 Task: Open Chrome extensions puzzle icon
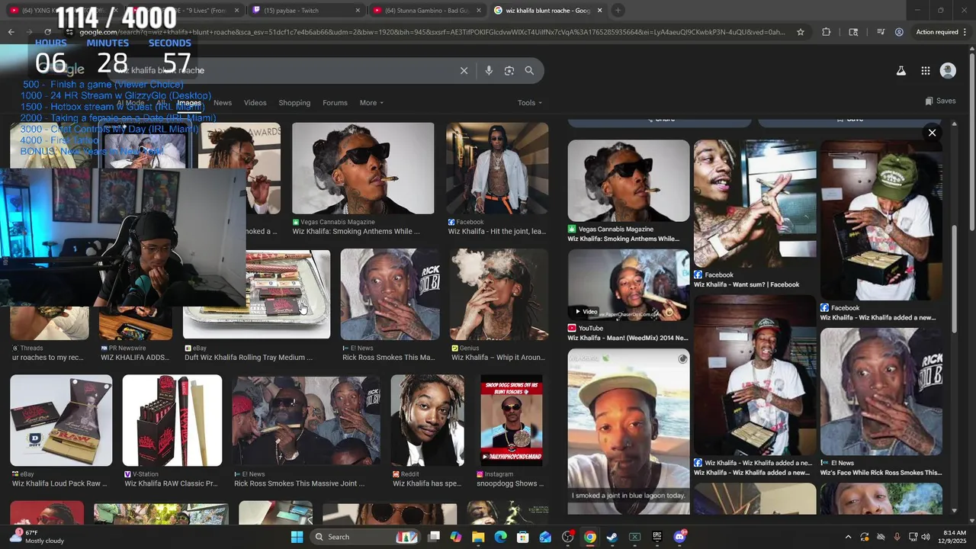pos(827,32)
